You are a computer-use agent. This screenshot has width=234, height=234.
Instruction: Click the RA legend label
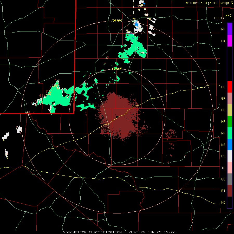[x=223, y=133]
